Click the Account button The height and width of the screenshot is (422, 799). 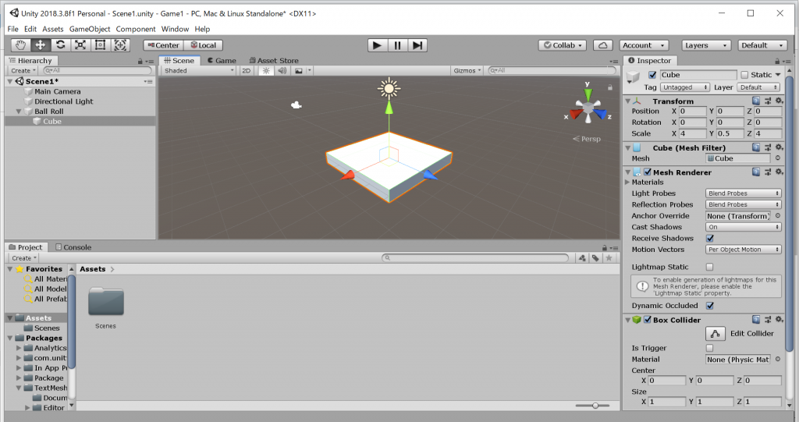pyautogui.click(x=644, y=45)
